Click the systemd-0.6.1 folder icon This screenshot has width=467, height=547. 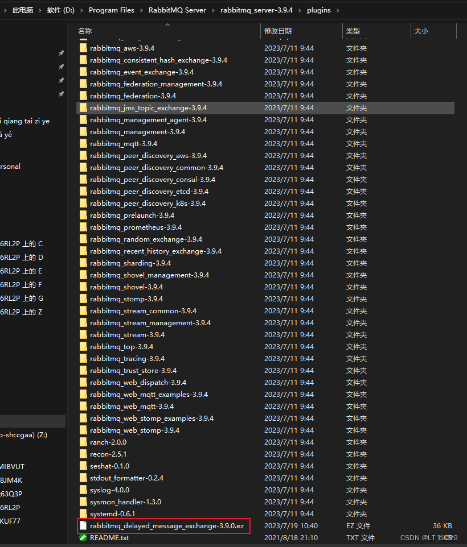(83, 513)
